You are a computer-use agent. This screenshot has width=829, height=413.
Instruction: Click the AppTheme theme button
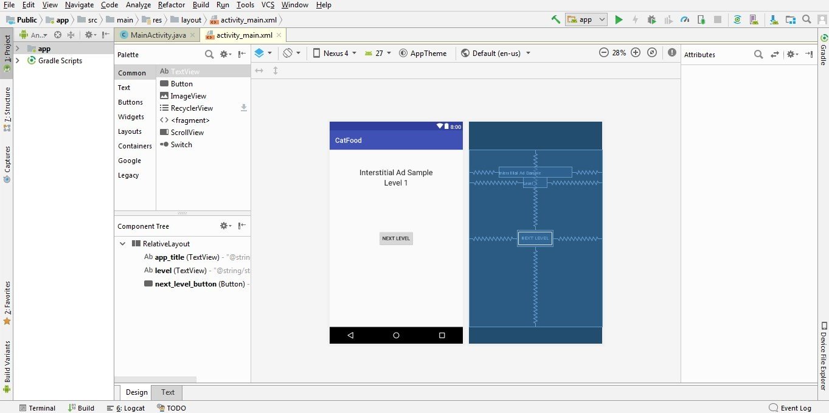tap(423, 53)
